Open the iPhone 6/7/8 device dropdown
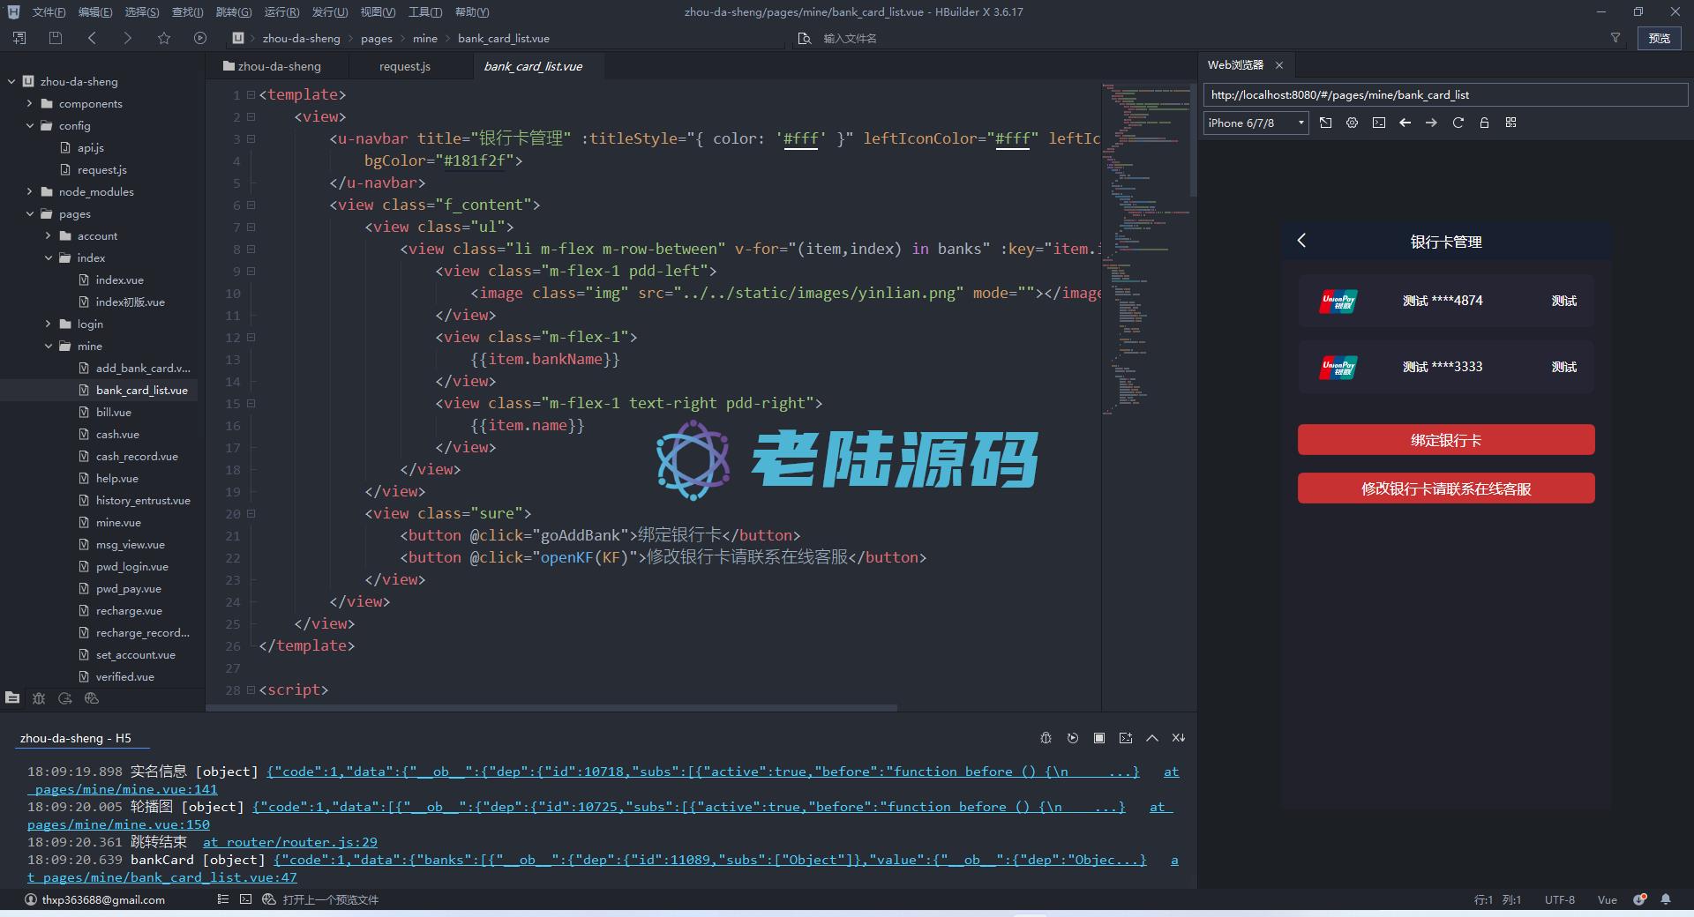Screen dimensions: 1694x917 coord(1256,123)
